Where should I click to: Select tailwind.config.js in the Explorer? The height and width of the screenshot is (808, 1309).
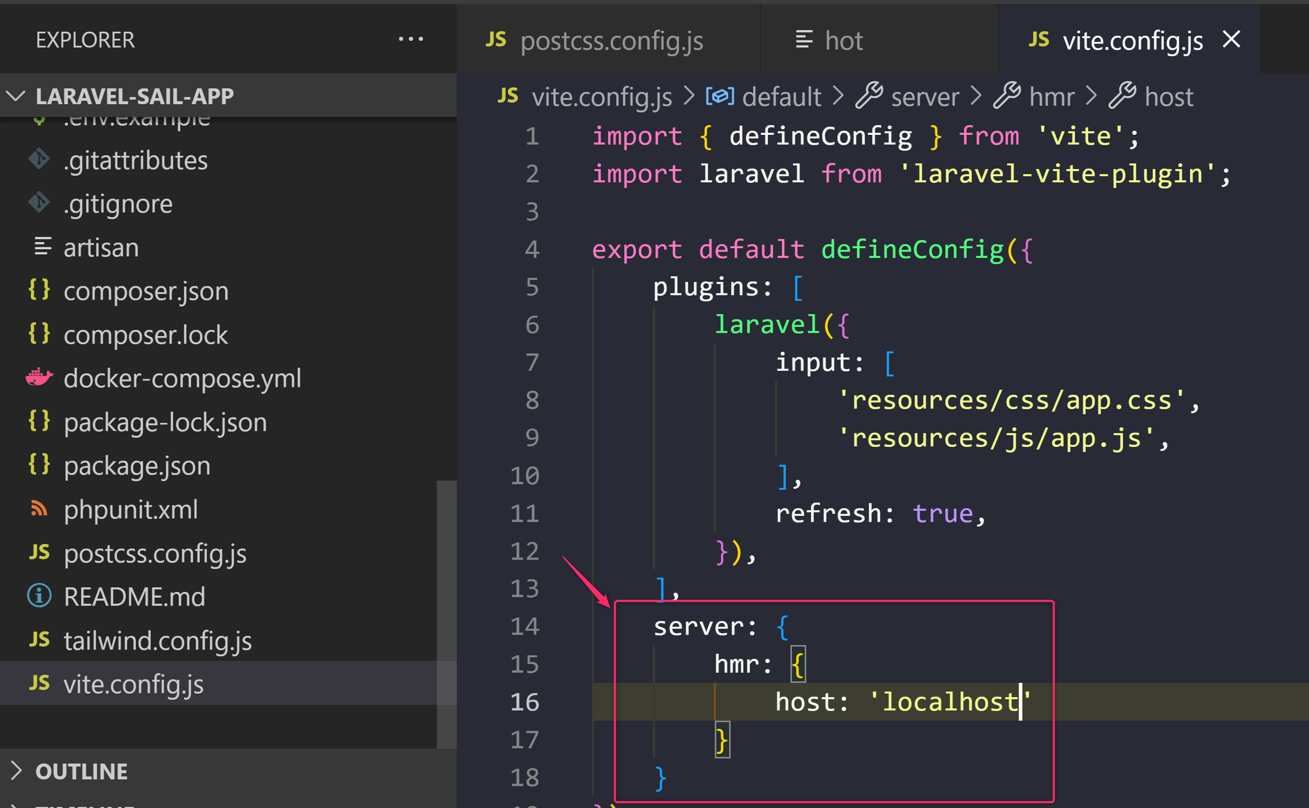click(x=158, y=640)
